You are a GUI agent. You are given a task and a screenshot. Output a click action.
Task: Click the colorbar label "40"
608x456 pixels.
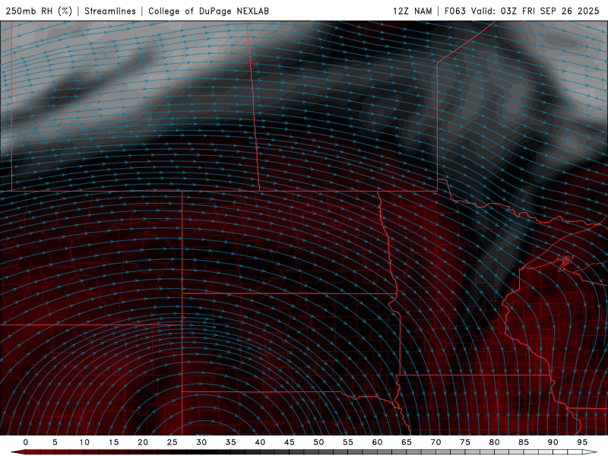pos(260,442)
